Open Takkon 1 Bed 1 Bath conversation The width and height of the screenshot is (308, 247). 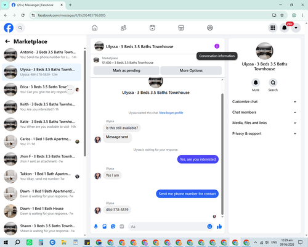[41, 177]
